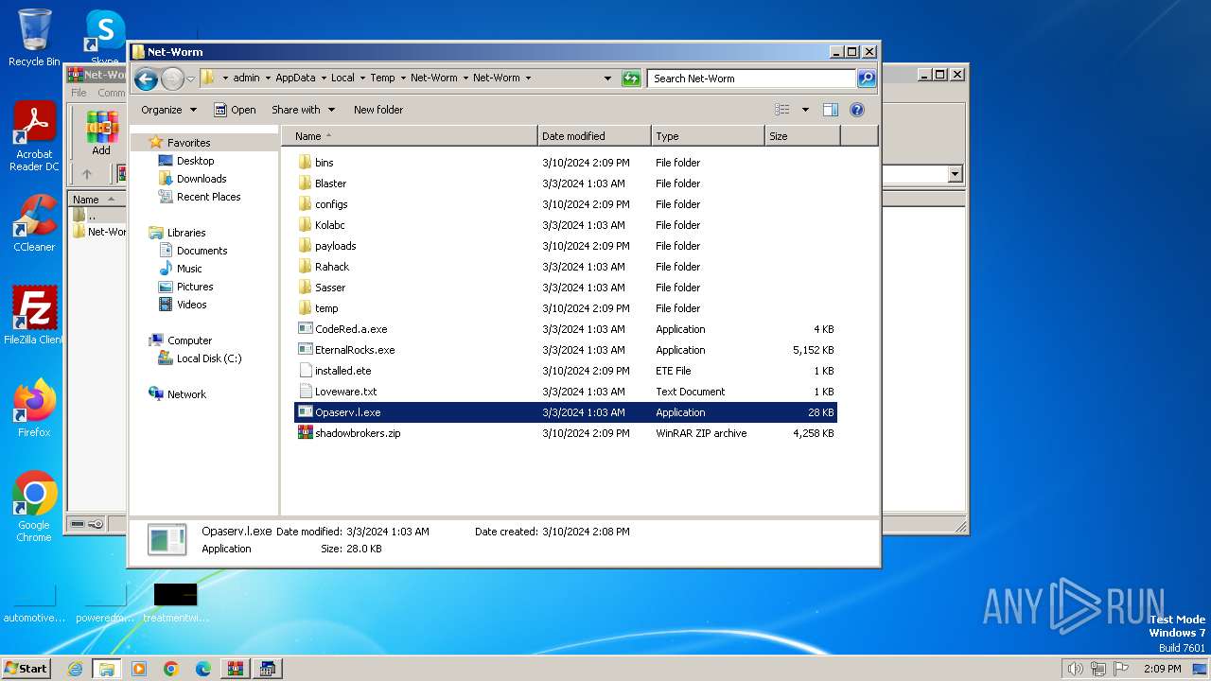This screenshot has height=681, width=1211.
Task: Click the search magnifier button
Action: click(867, 79)
